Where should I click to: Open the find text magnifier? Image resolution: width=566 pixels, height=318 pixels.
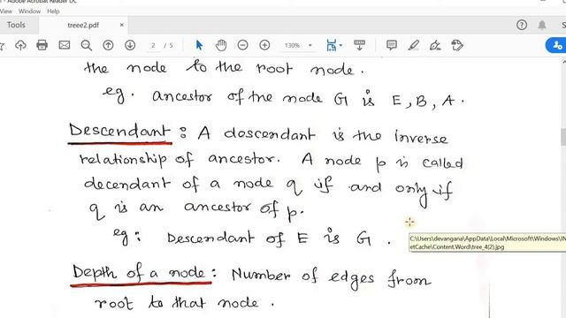point(87,45)
